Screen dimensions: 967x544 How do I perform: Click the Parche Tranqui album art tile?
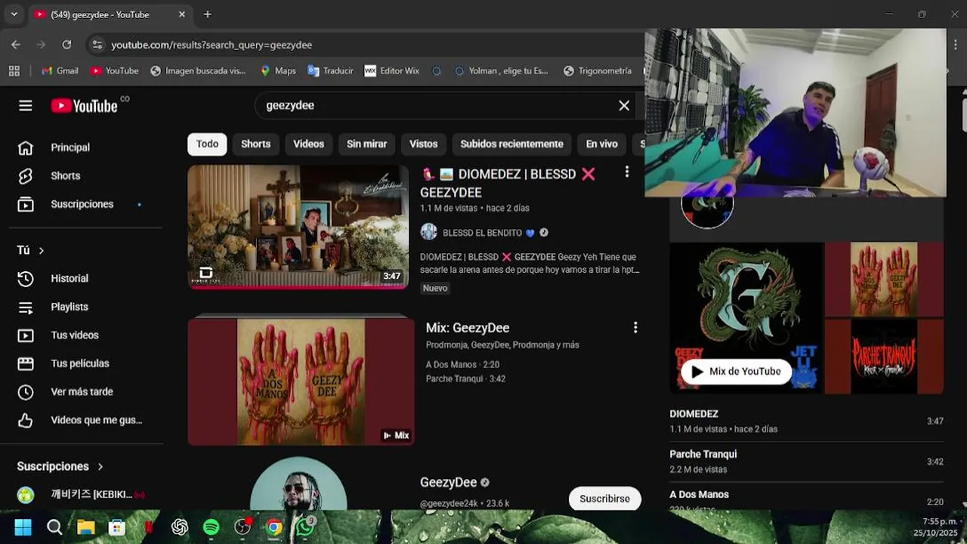pos(884,356)
